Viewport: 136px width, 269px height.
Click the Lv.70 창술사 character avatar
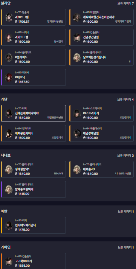click(9, 17)
